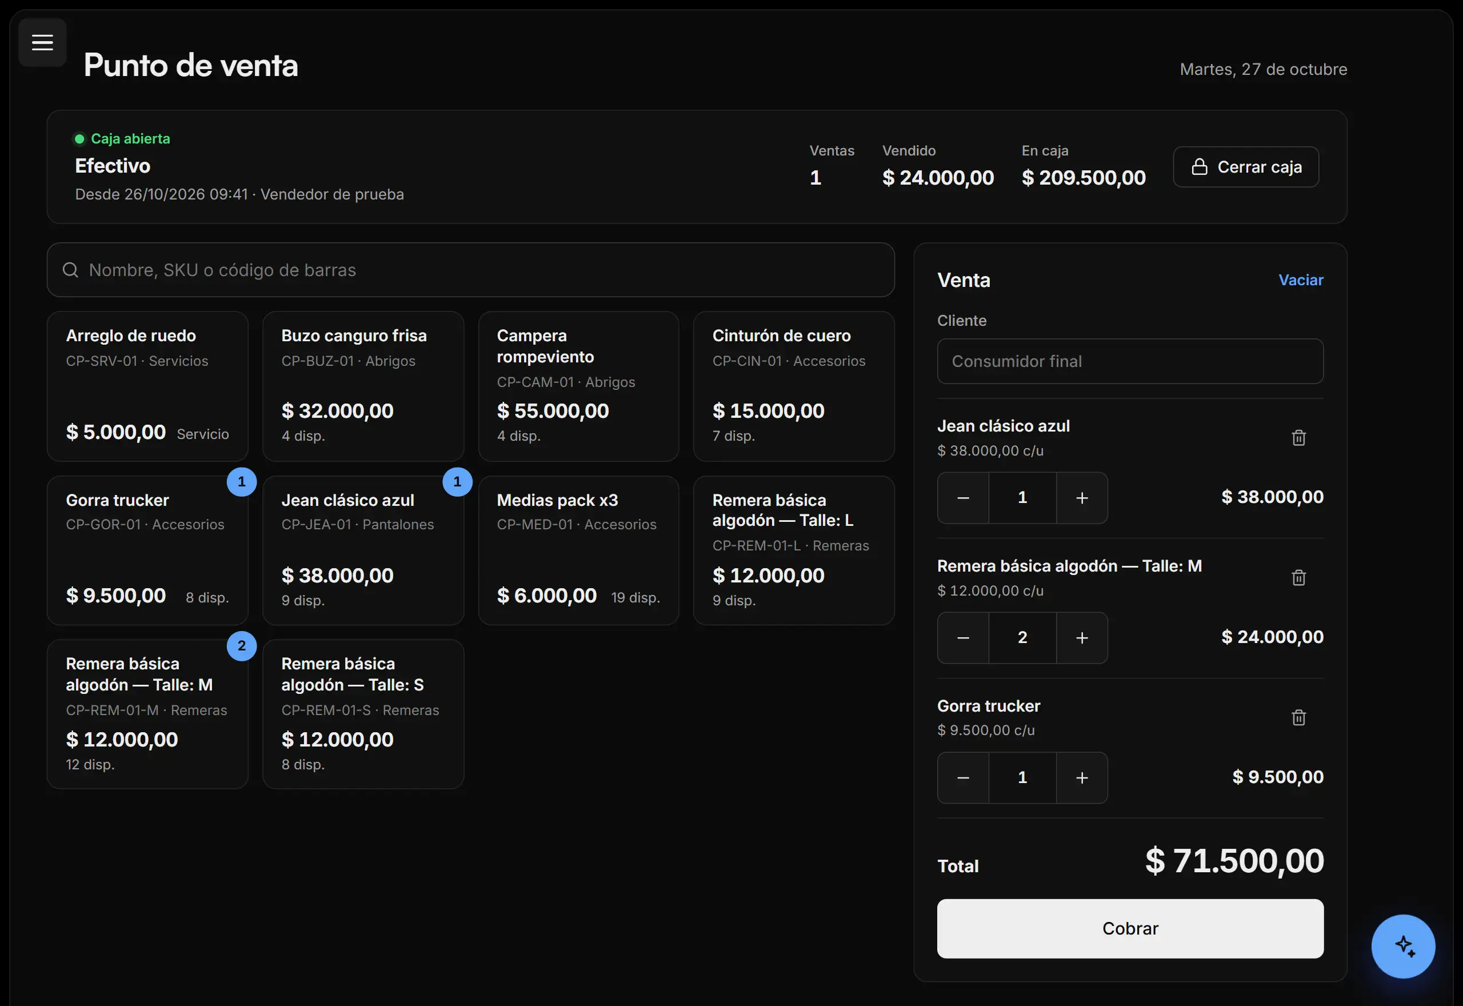
Task: Click the Cerrar caja button
Action: coord(1246,167)
